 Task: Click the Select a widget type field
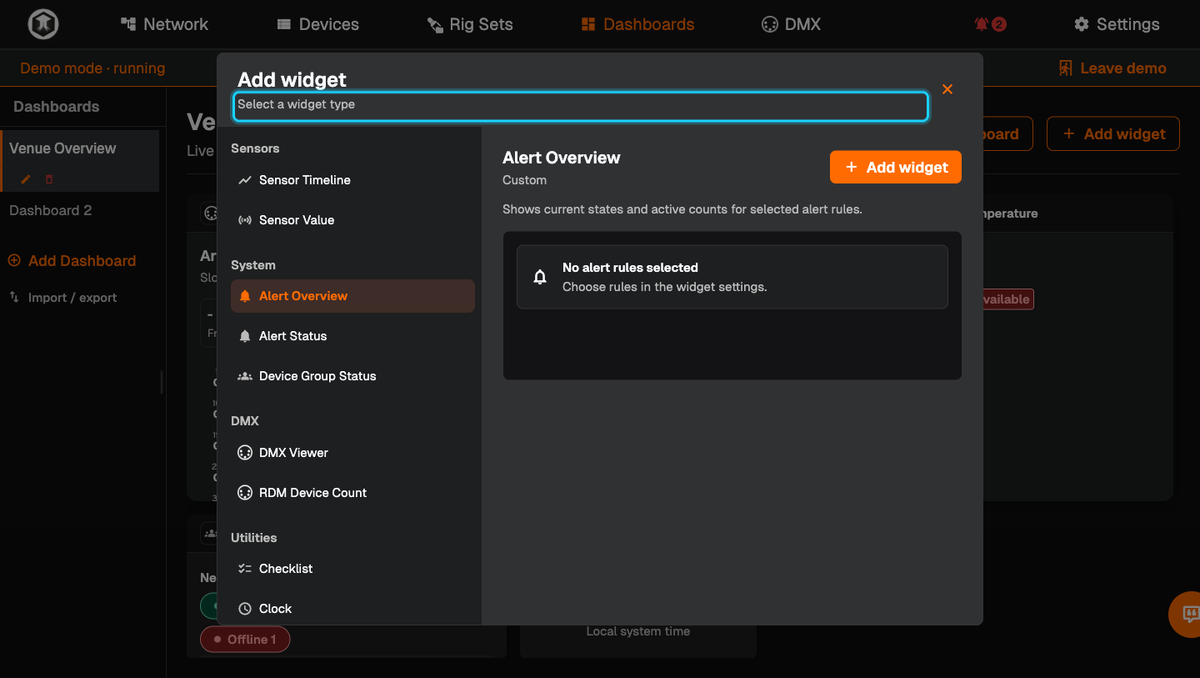click(581, 106)
